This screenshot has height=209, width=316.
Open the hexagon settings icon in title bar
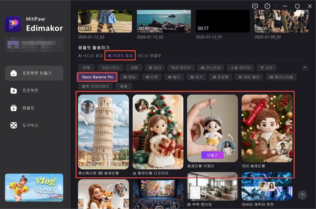[267, 6]
